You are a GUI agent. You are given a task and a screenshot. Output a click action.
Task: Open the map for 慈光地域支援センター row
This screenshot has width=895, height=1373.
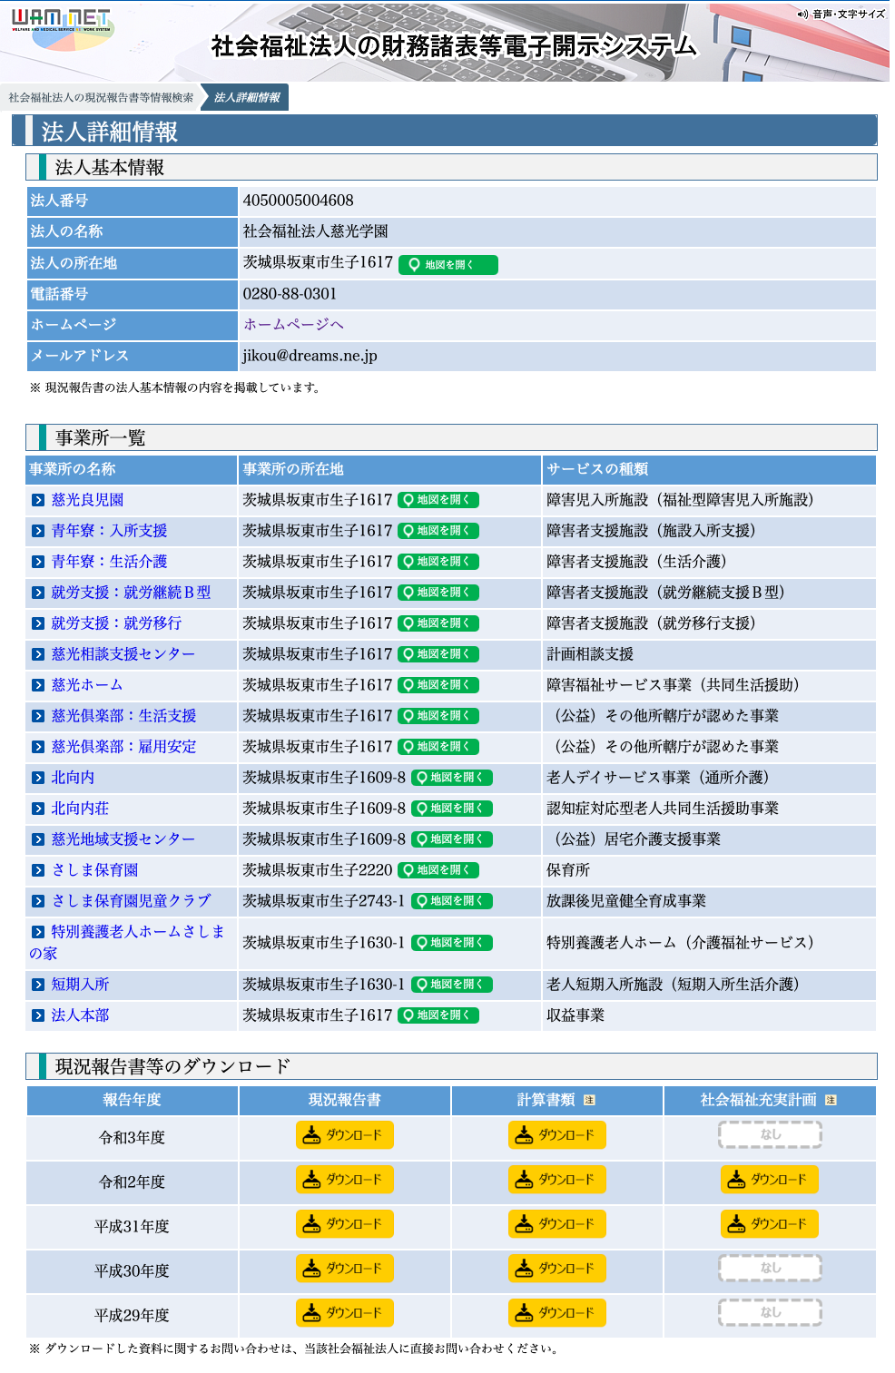tap(452, 839)
